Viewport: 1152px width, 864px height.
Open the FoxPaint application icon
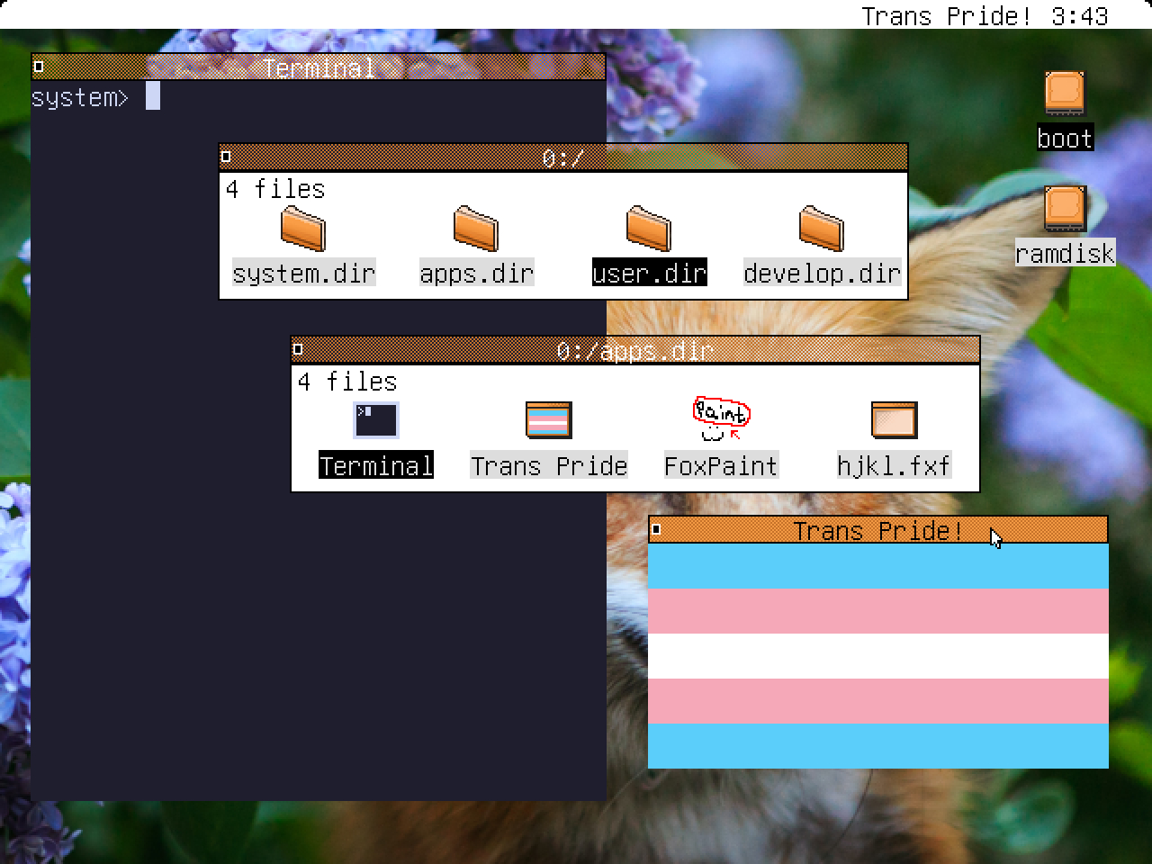[x=721, y=420]
